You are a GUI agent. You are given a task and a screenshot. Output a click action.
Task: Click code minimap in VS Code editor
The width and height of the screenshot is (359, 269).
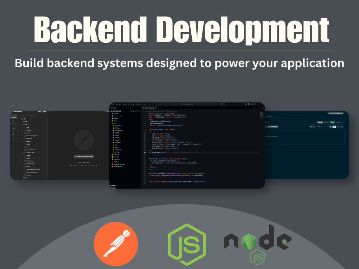pyautogui.click(x=262, y=115)
